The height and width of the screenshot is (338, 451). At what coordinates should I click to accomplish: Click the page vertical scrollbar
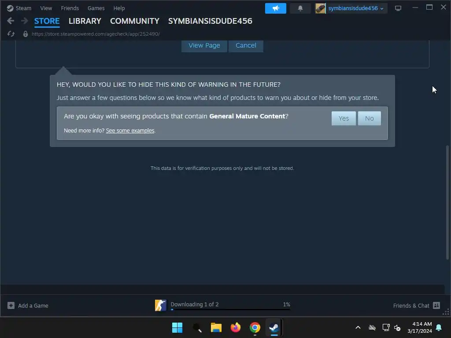pyautogui.click(x=447, y=202)
